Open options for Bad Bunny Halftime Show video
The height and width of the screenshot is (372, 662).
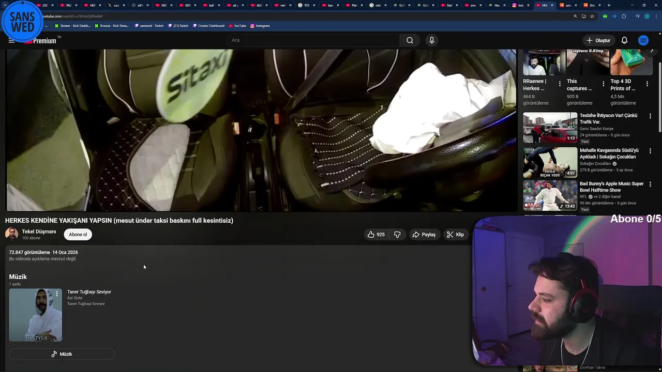pyautogui.click(x=650, y=184)
